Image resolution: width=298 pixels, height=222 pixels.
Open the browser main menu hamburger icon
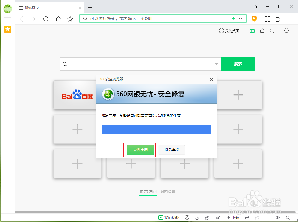[x=291, y=19]
